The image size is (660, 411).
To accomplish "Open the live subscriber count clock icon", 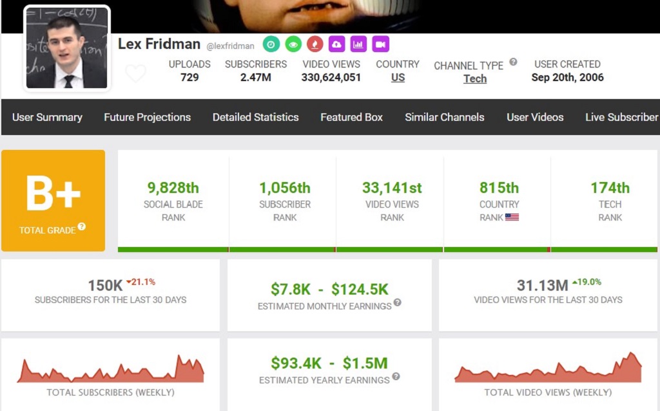I will click(271, 44).
